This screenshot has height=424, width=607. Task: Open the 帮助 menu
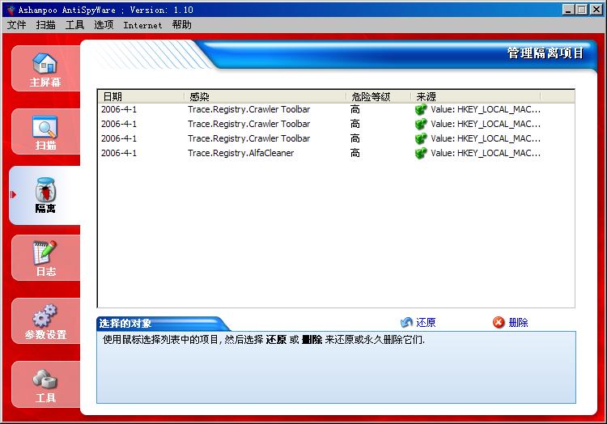[181, 25]
